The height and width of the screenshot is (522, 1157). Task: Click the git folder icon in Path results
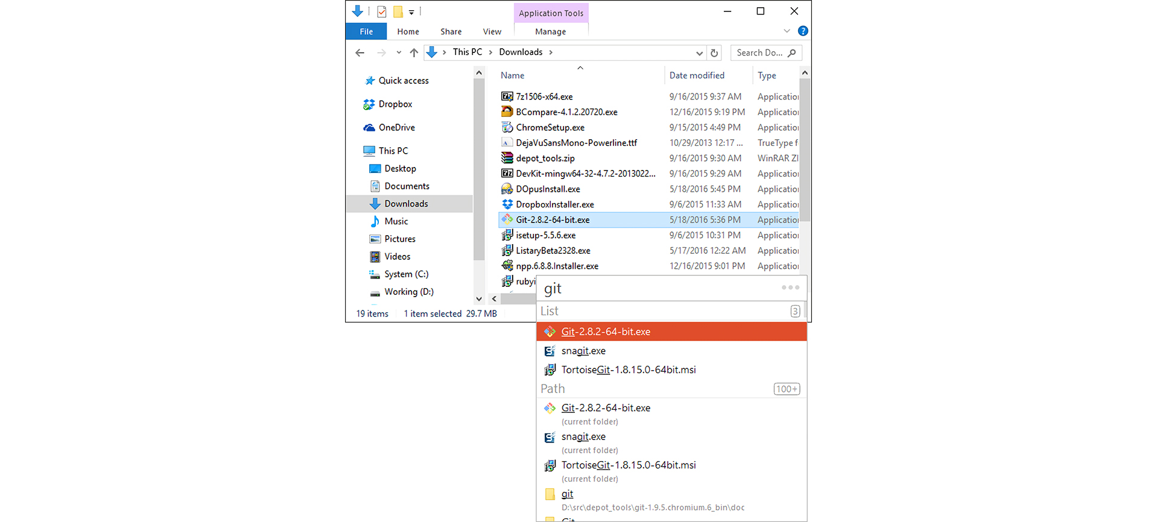[550, 494]
